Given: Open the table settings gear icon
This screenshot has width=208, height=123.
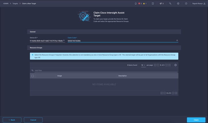Looking at the screenshot, I should click(175, 65).
